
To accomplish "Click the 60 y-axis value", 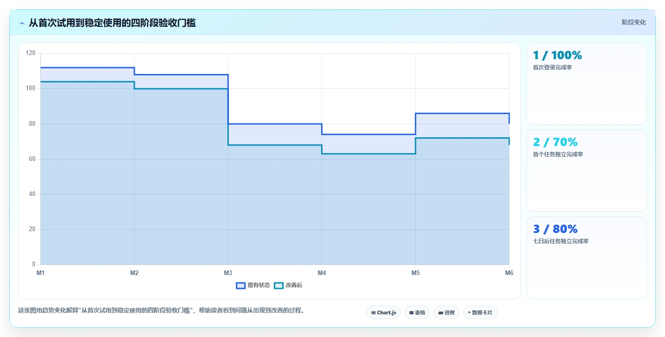I will click(x=32, y=159).
